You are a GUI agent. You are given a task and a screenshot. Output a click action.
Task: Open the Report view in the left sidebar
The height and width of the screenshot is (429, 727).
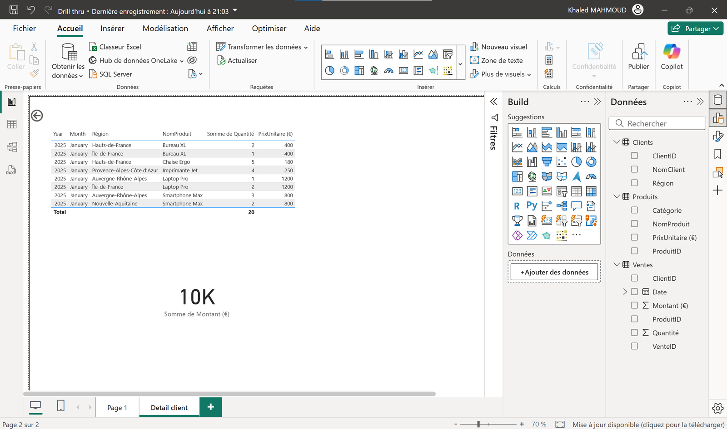pyautogui.click(x=12, y=102)
